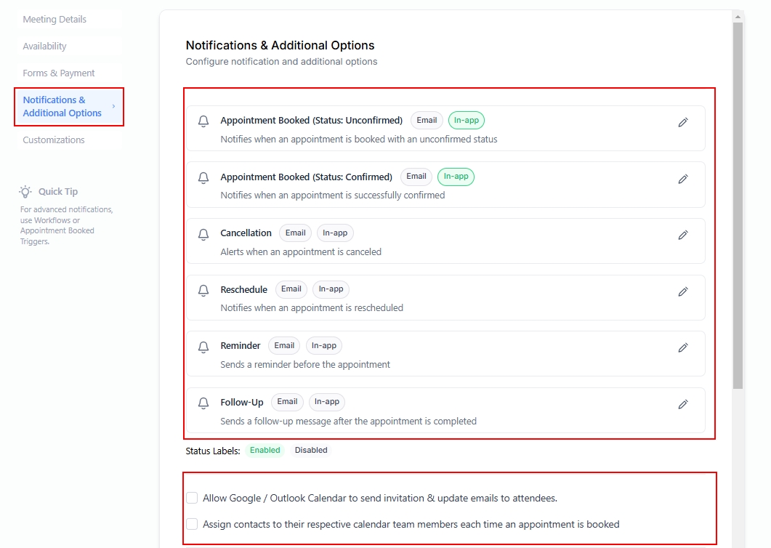Click the Reminder row edit pencil

click(682, 348)
